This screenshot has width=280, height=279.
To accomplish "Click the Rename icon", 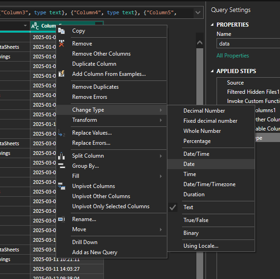I will pyautogui.click(x=62, y=219).
